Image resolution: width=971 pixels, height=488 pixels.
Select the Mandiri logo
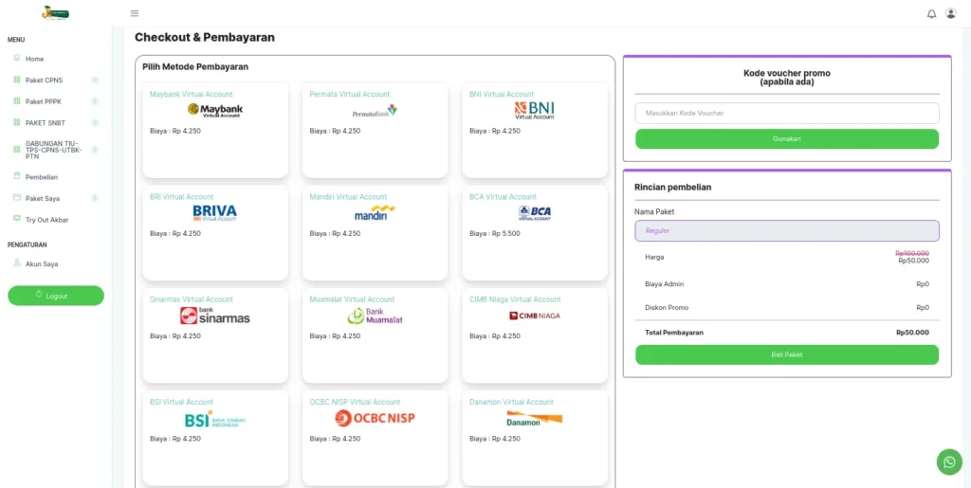375,213
